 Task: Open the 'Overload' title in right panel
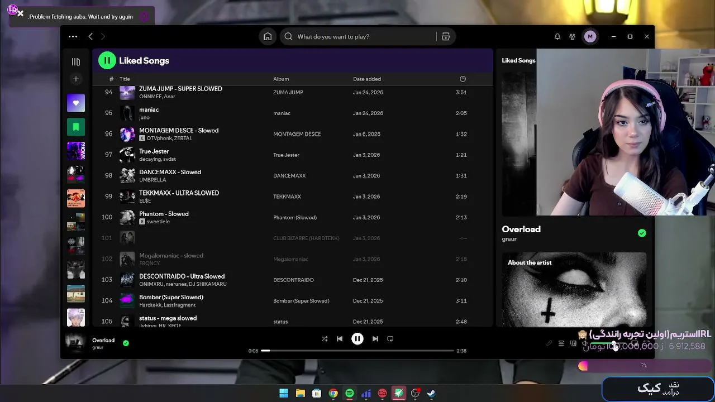[521, 229]
